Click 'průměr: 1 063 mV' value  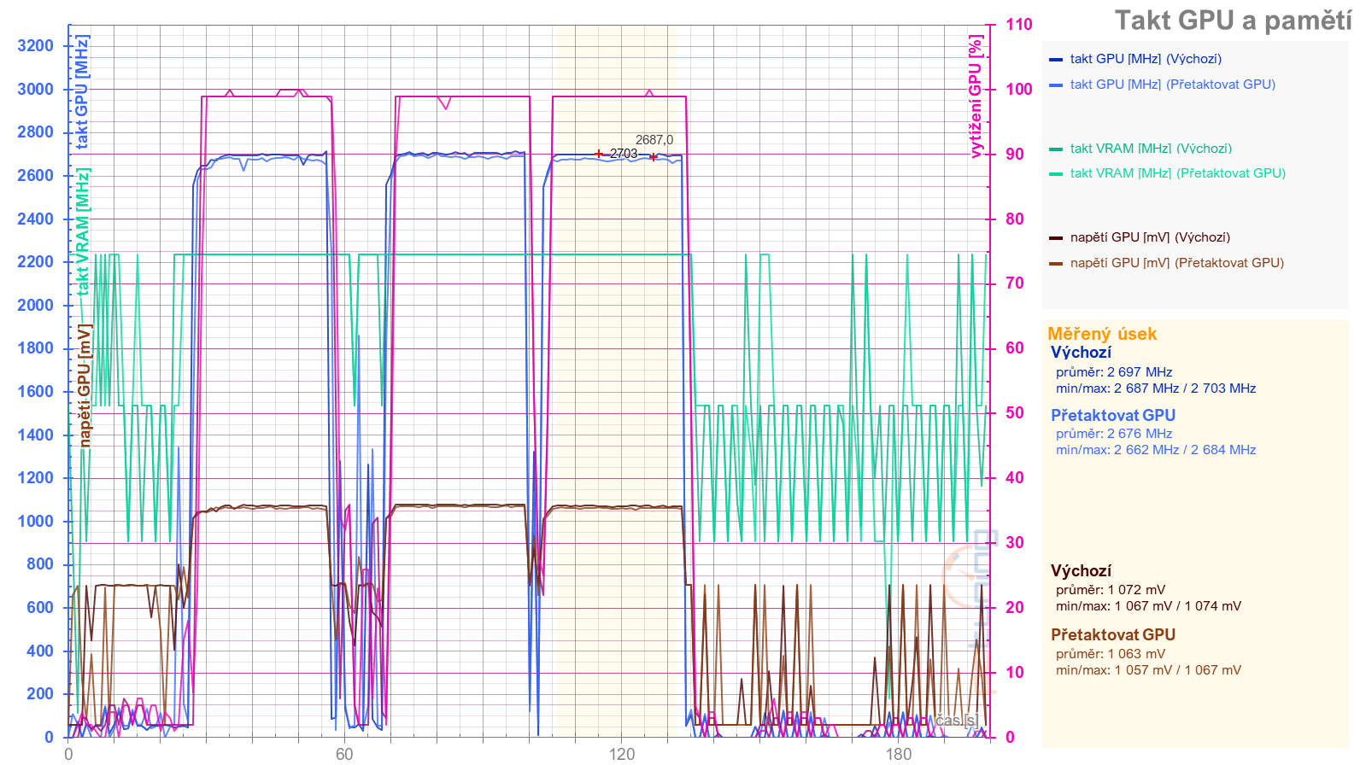(x=1110, y=654)
